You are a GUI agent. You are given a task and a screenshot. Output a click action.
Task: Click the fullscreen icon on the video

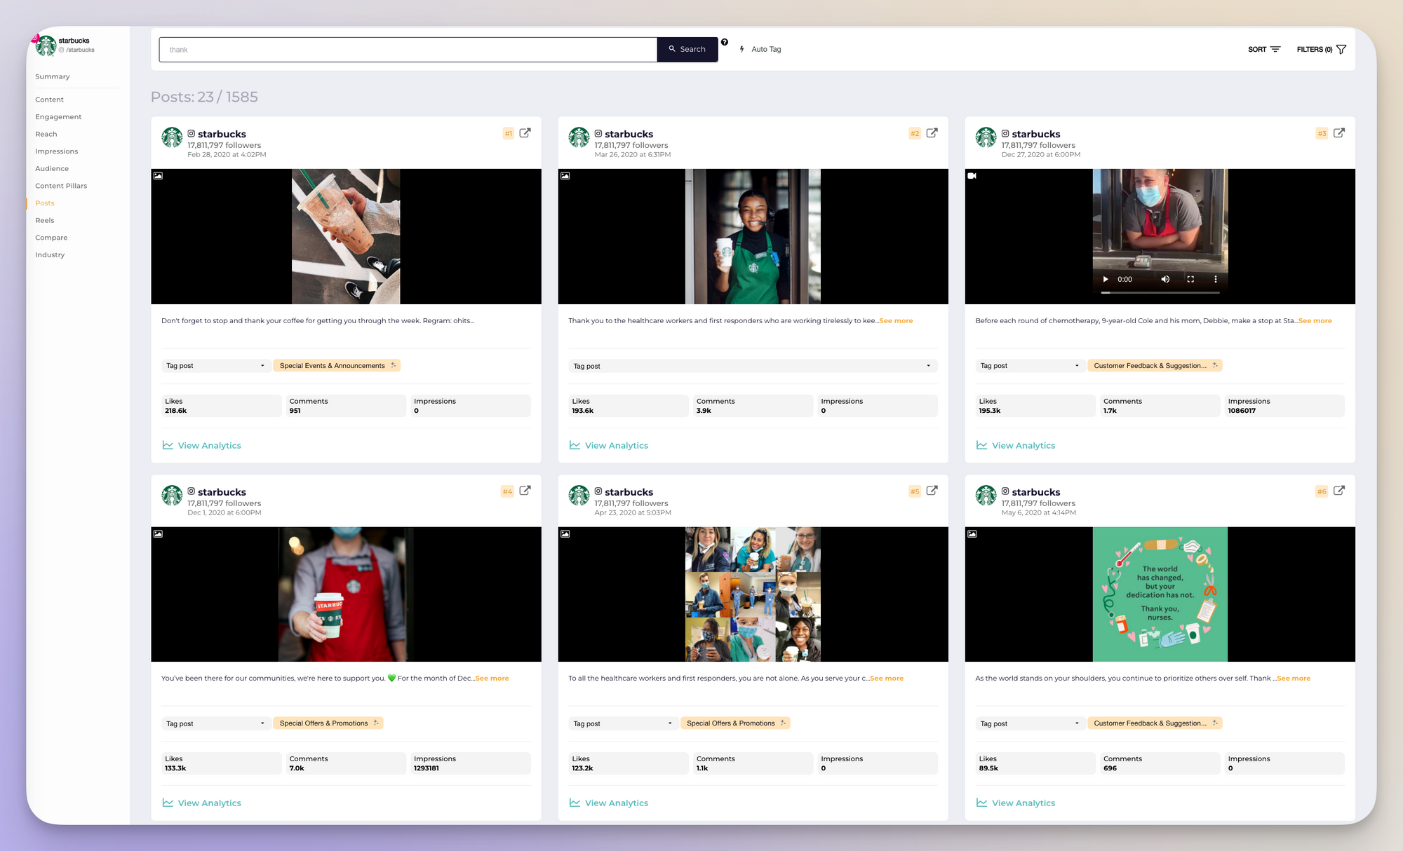pos(1190,279)
